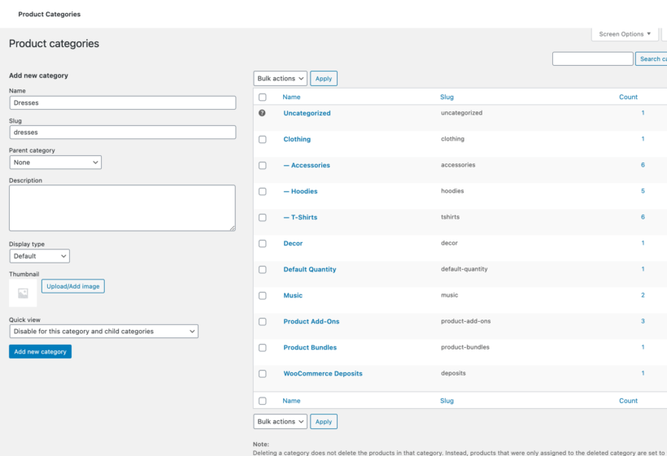Open the Music category link
This screenshot has height=456, width=667.
pos(293,295)
